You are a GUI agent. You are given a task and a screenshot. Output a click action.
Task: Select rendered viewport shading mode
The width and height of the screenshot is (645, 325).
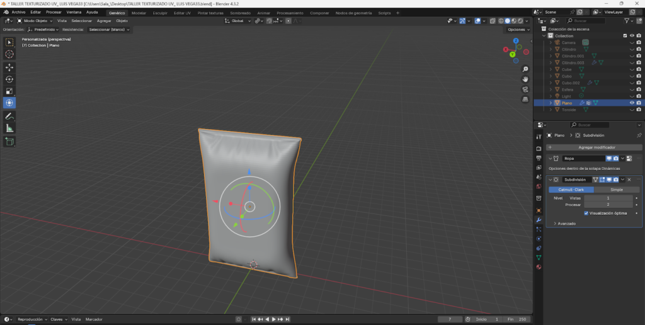(520, 21)
